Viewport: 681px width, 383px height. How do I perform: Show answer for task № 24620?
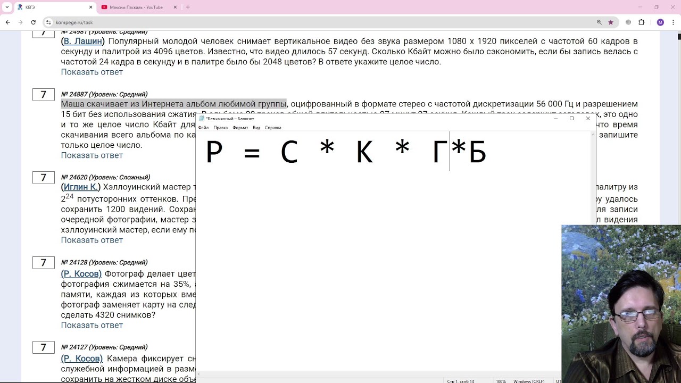(92, 240)
